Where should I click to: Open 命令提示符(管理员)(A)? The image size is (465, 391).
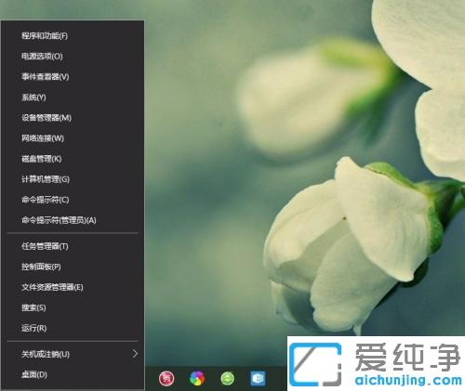(73, 220)
